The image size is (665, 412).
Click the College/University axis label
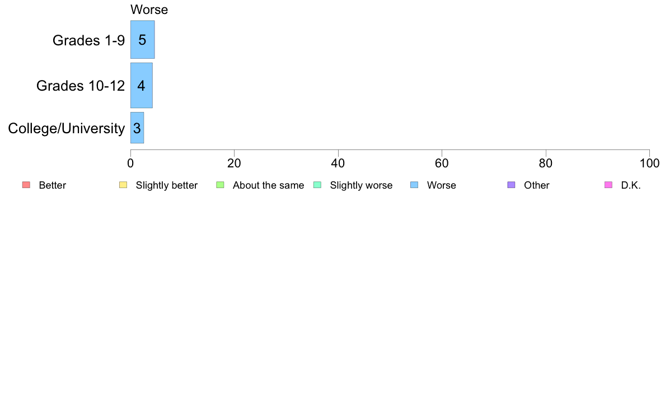point(67,128)
